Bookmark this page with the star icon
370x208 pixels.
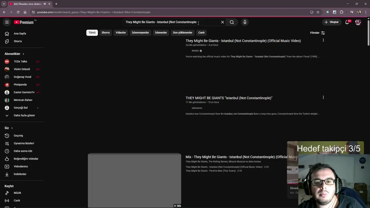318,12
